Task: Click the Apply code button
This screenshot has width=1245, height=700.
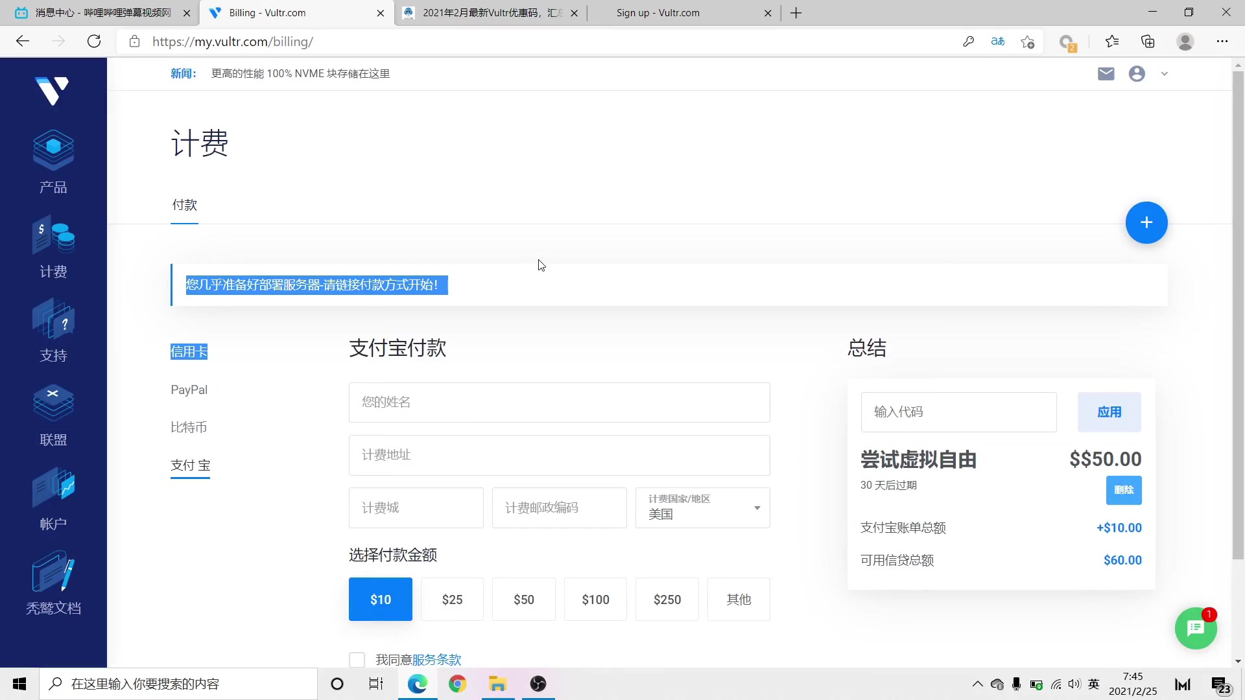Action: (x=1109, y=412)
